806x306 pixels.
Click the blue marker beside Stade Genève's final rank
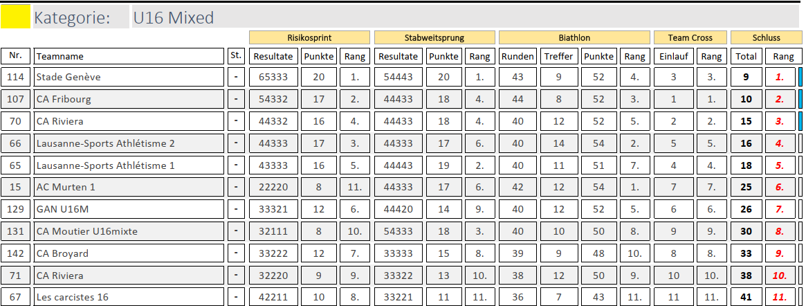coord(800,77)
